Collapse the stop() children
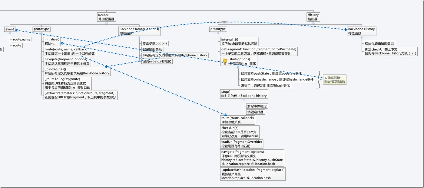 pos(244,100)
